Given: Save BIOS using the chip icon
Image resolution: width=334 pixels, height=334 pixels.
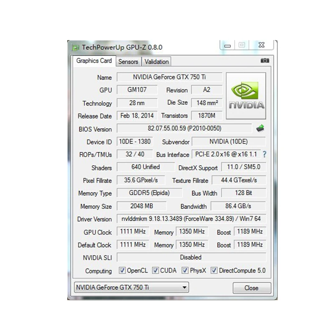Looking at the screenshot, I should (x=260, y=128).
